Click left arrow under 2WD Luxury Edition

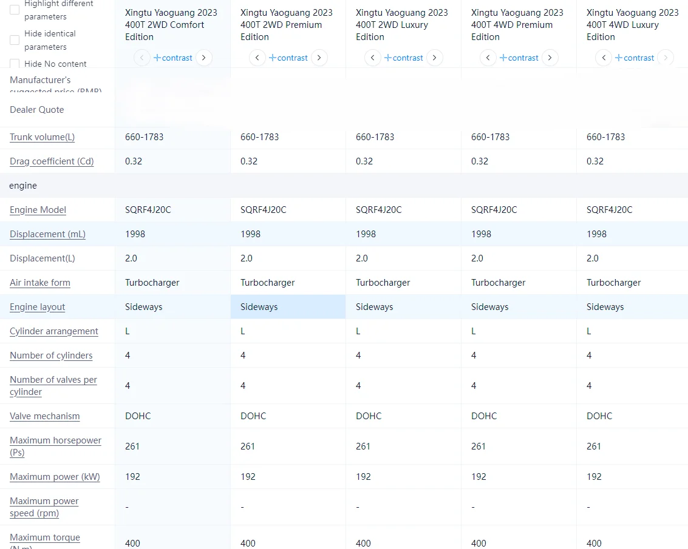point(373,58)
